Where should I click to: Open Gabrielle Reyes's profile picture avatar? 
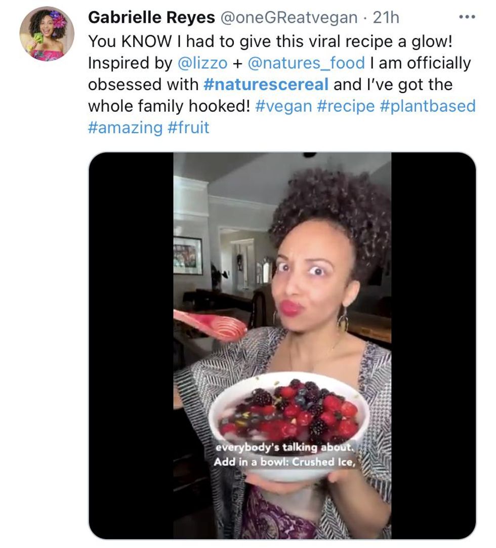[47, 34]
